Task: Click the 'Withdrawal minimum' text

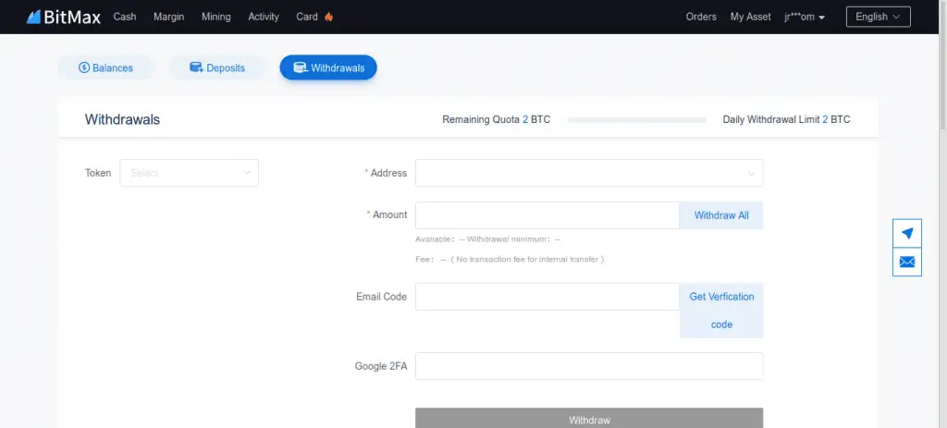Action: coord(513,239)
